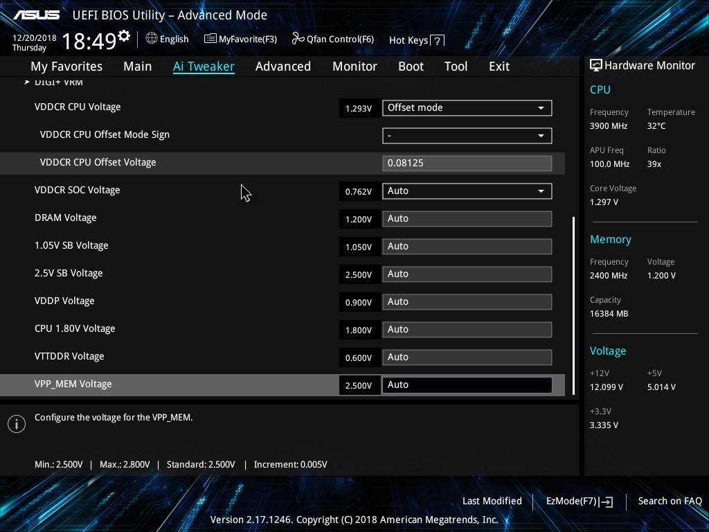Click the 1.297 V core voltage value

604,202
